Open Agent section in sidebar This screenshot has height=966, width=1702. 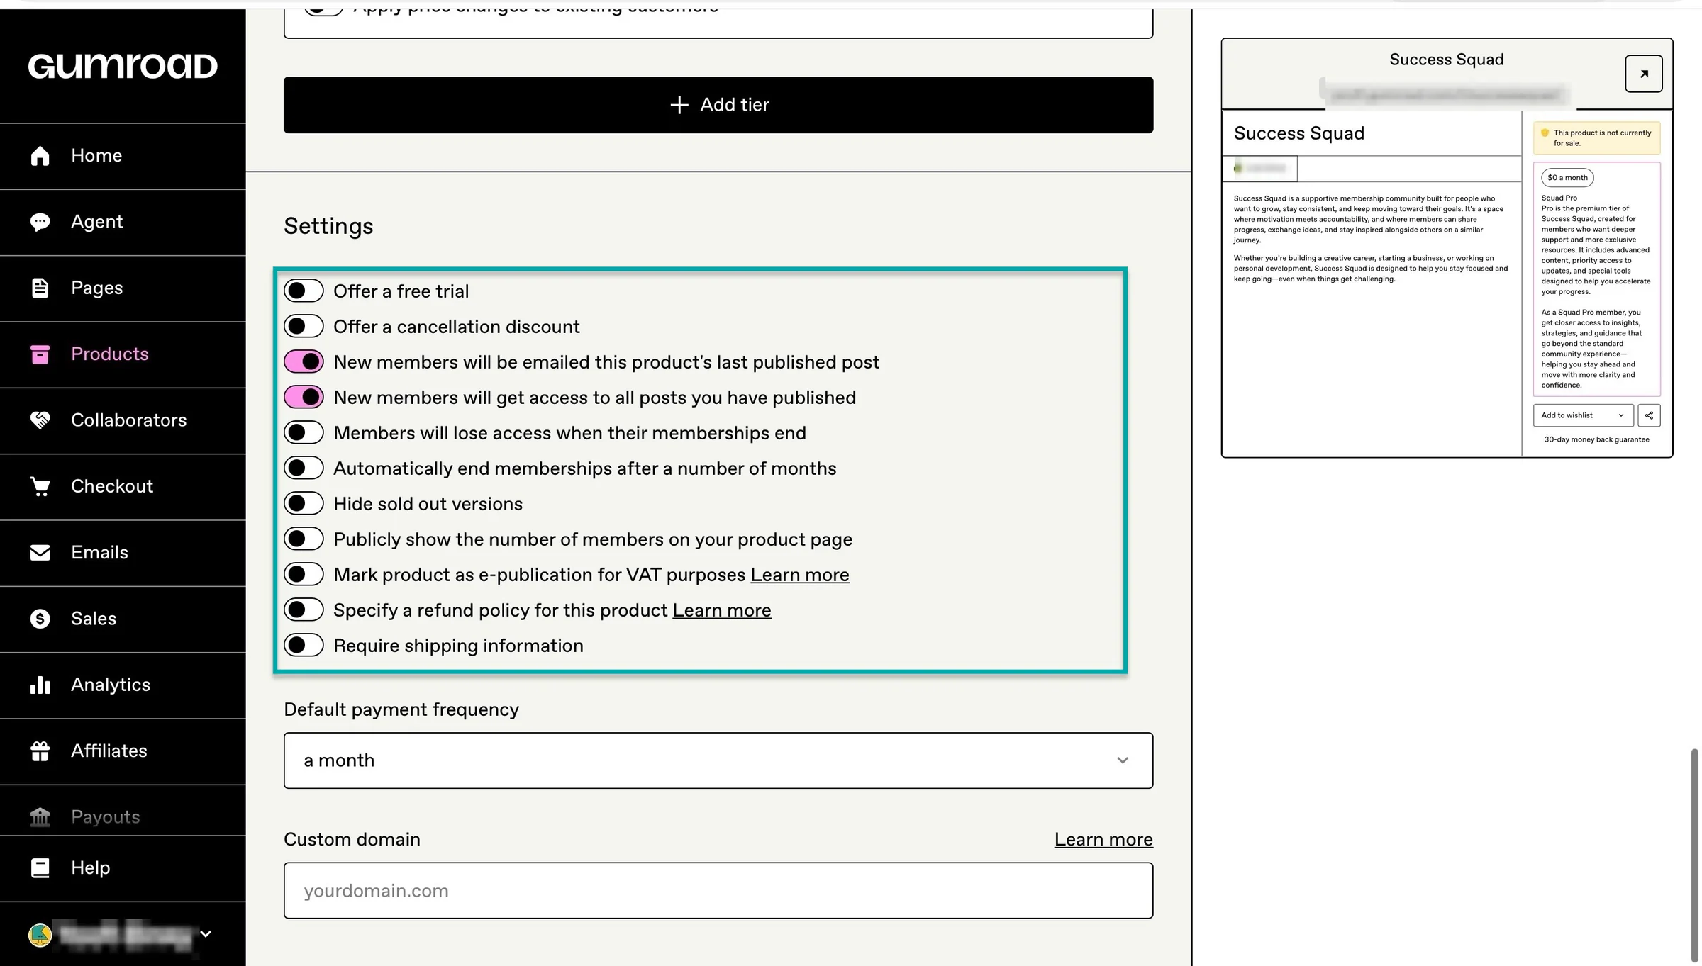point(123,222)
